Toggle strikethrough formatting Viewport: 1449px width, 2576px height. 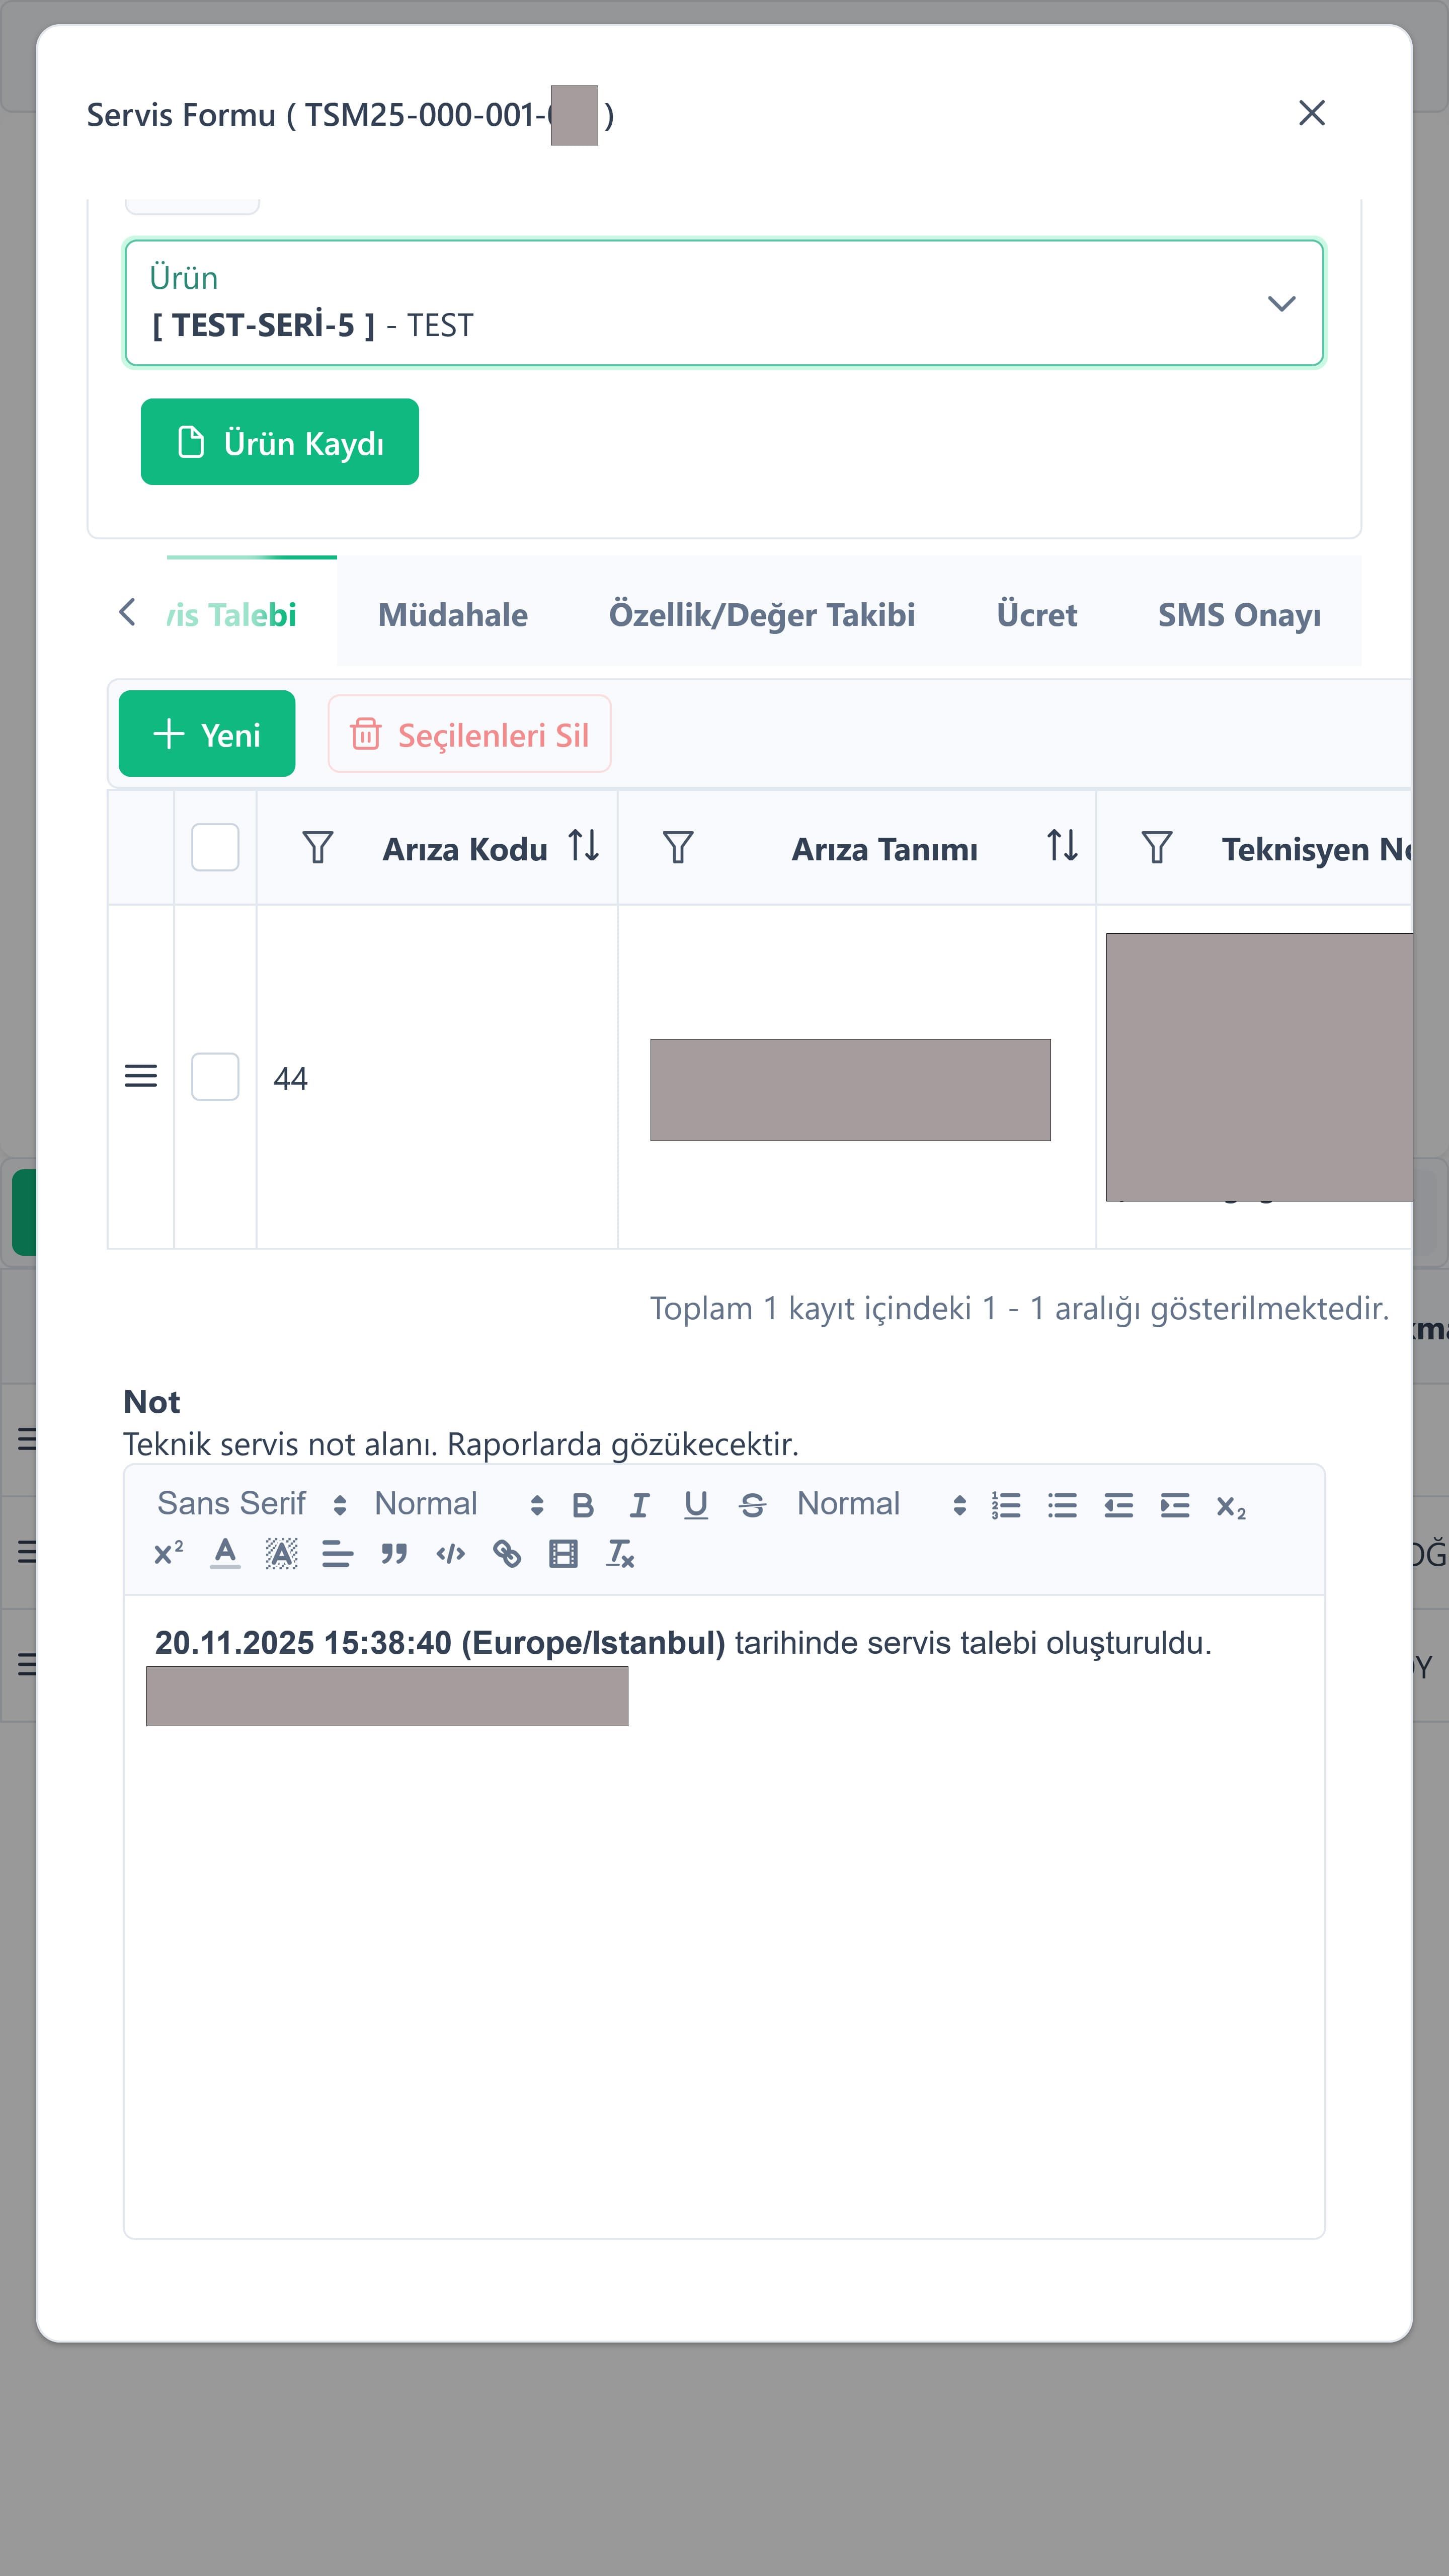point(752,1505)
